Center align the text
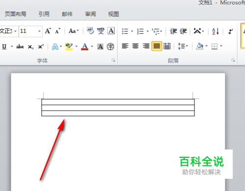The image size is (245, 191). [x=135, y=46]
